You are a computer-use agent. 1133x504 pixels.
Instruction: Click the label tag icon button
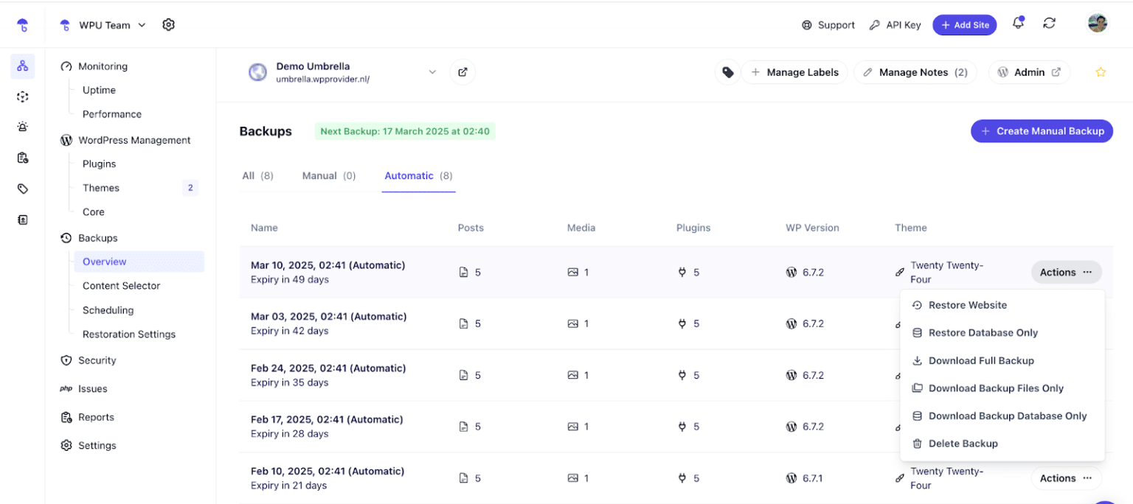click(727, 72)
